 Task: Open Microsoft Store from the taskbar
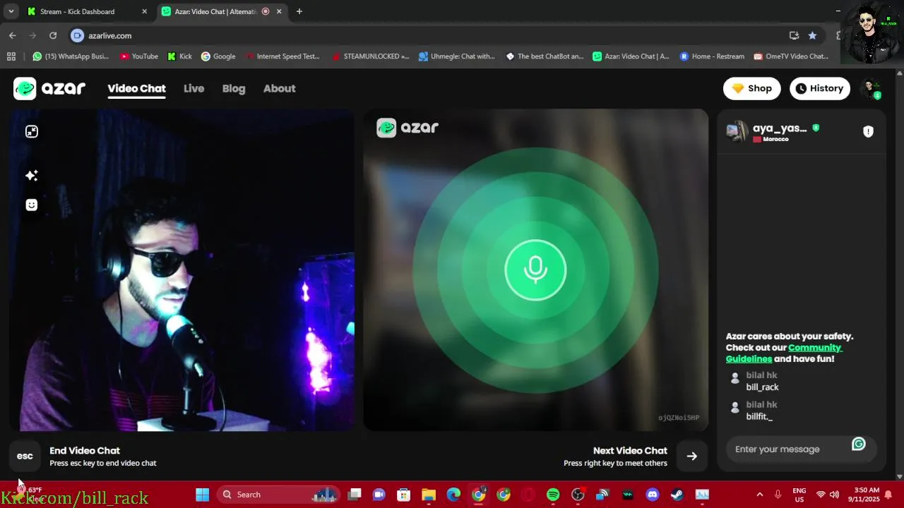click(404, 495)
